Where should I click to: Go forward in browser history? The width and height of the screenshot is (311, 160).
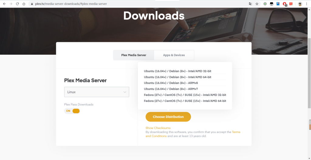click(11, 4)
